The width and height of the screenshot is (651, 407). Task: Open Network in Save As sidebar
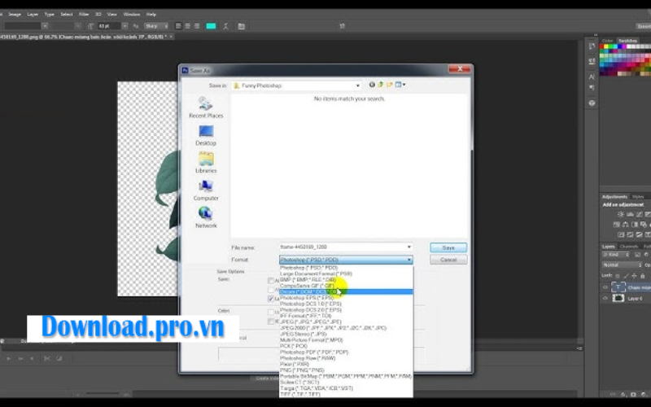pos(206,217)
